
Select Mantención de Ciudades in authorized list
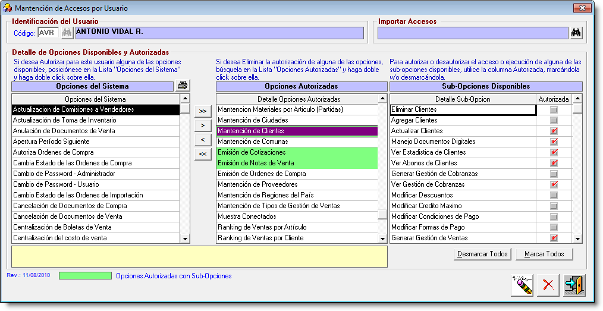(x=297, y=120)
